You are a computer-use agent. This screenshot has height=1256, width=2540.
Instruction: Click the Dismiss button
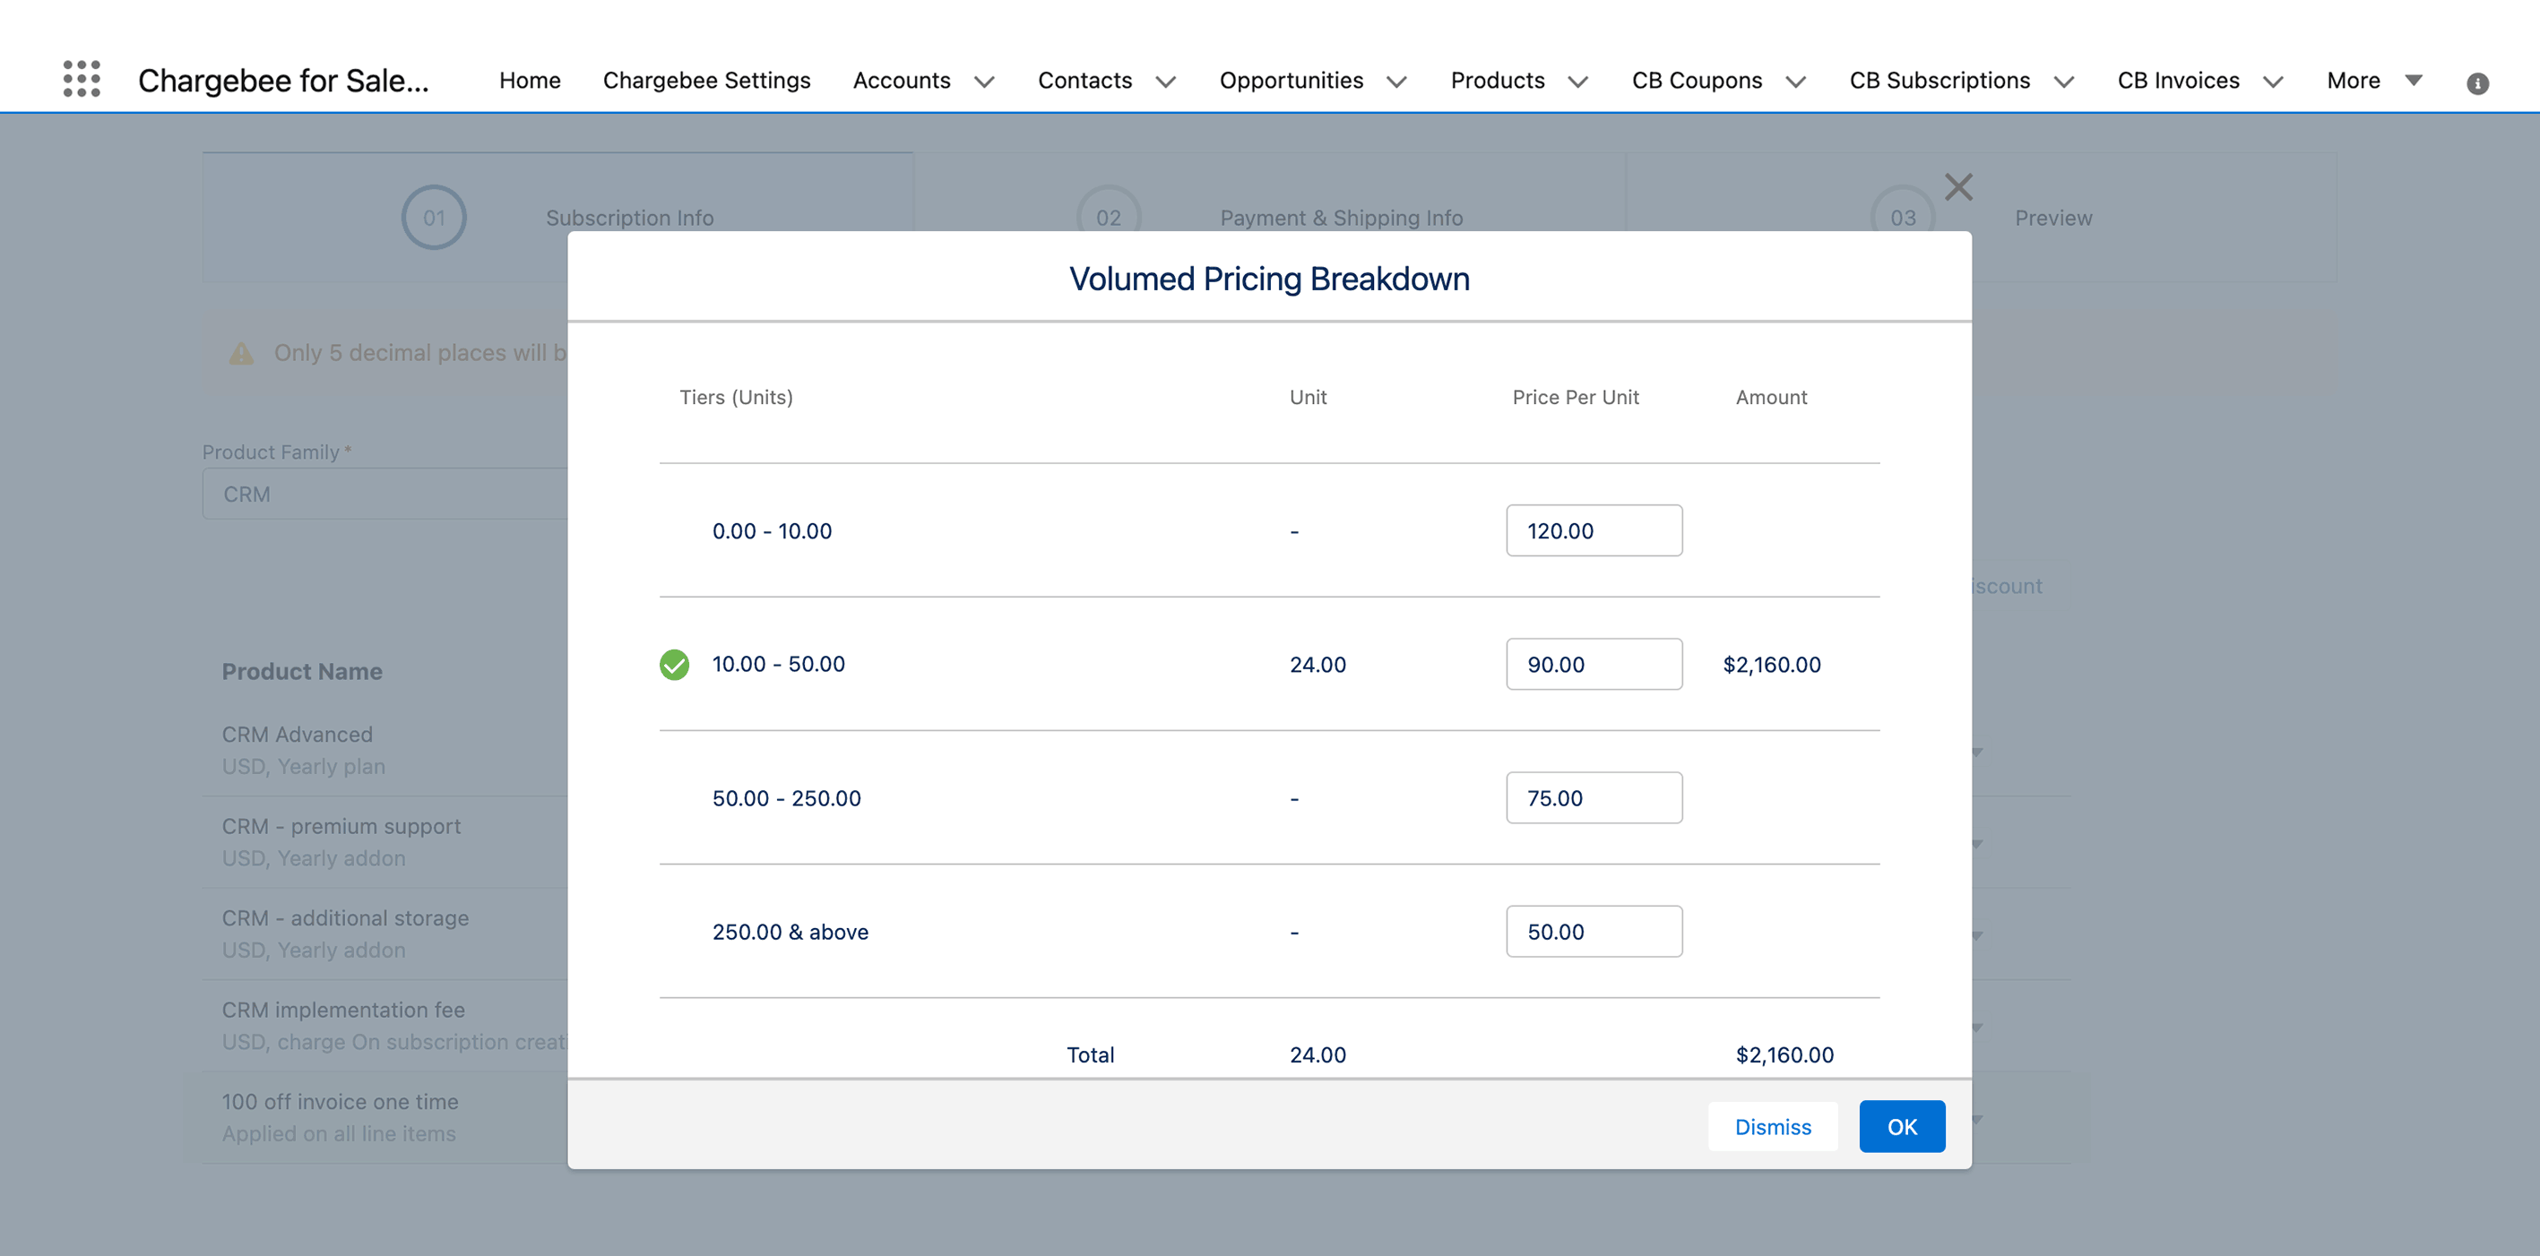click(x=1772, y=1126)
